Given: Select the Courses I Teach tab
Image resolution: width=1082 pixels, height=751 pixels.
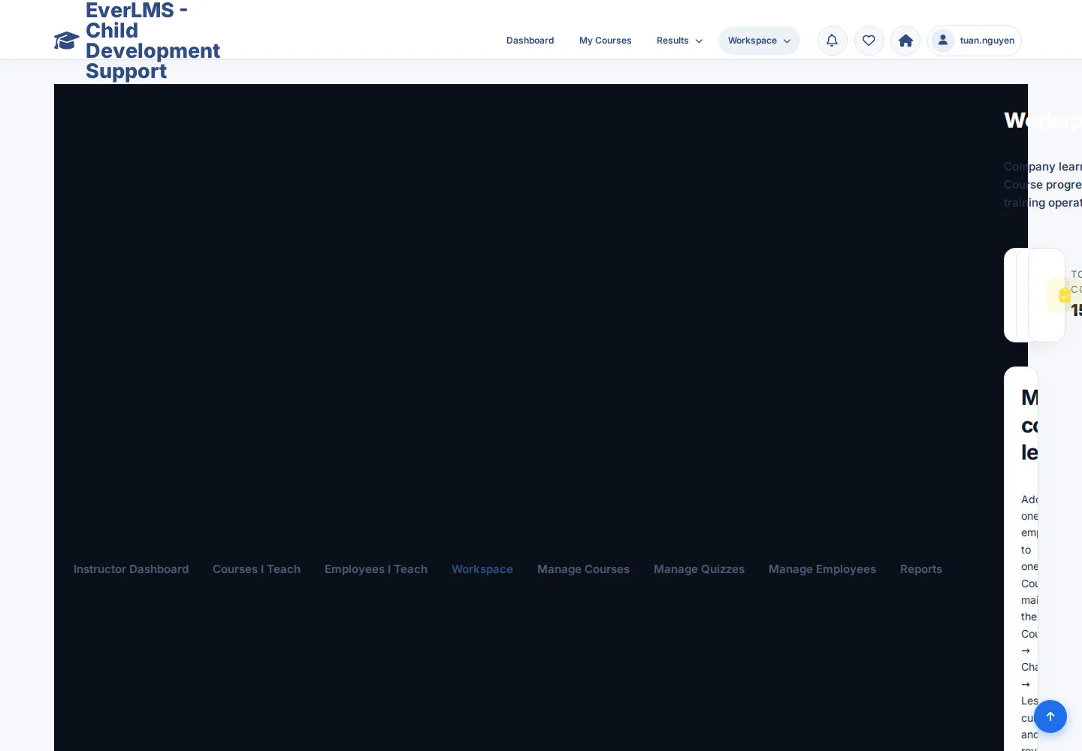Looking at the screenshot, I should click(x=256, y=569).
